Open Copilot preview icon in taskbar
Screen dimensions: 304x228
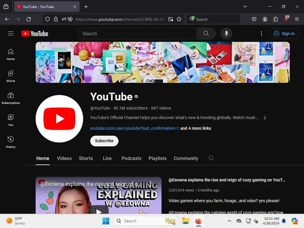pyautogui.click(x=294, y=221)
